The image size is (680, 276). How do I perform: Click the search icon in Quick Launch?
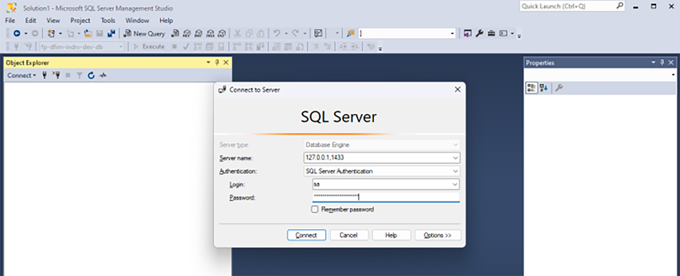[620, 6]
